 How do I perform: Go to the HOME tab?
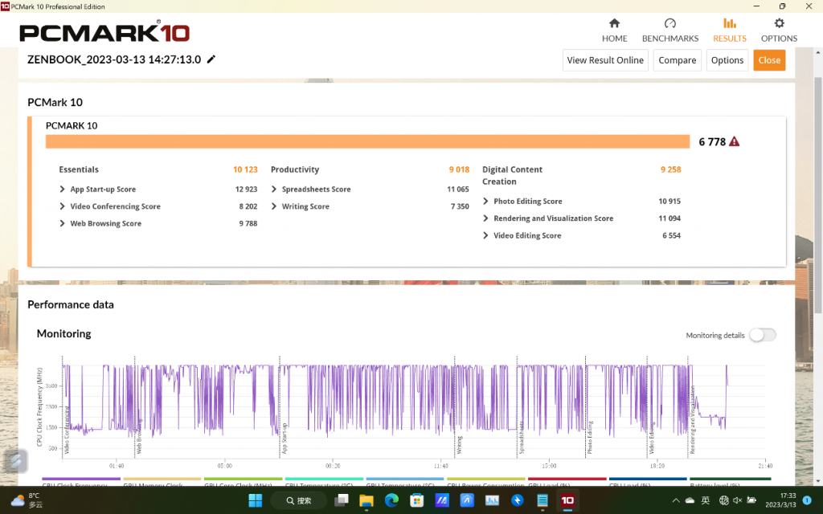click(x=614, y=31)
